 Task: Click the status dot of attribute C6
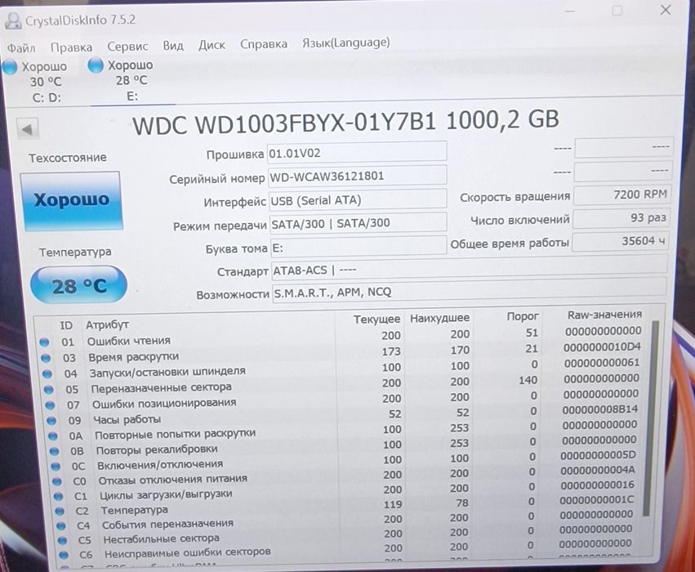point(64,555)
